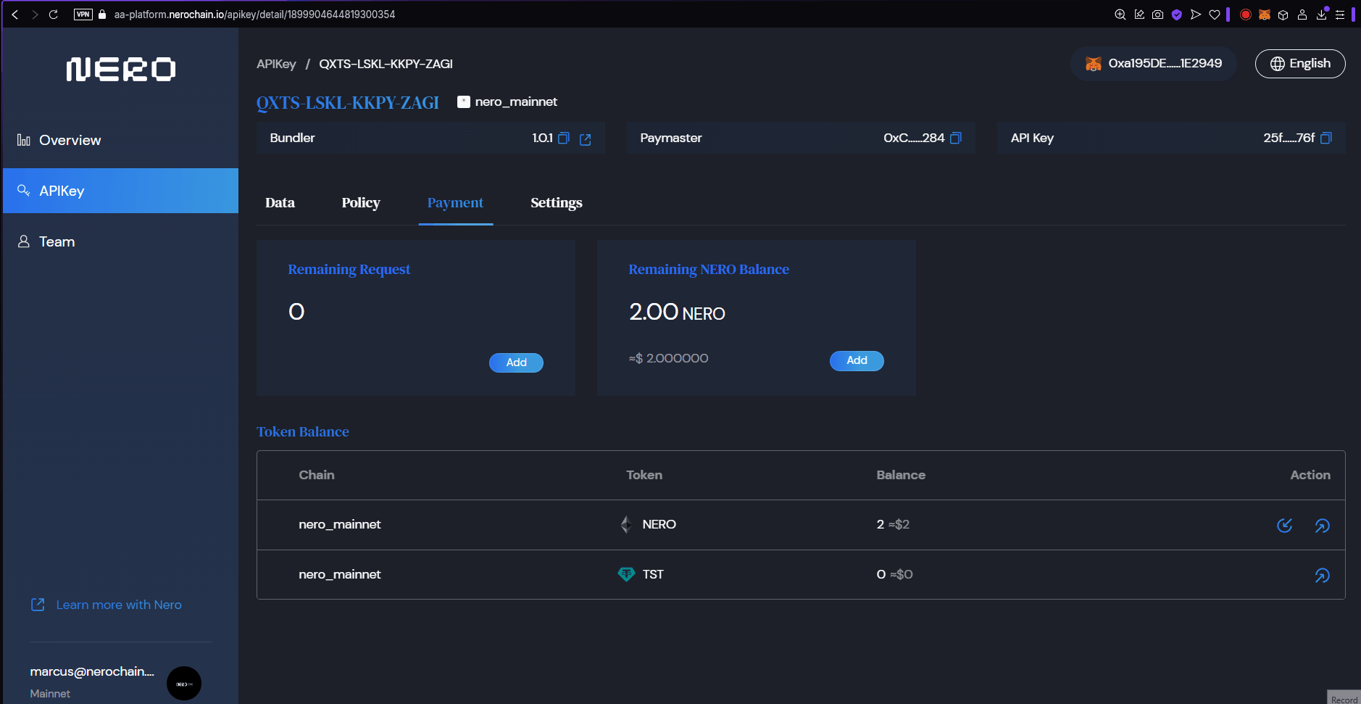Copy the API Key value
The image size is (1361, 704).
coord(1325,138)
